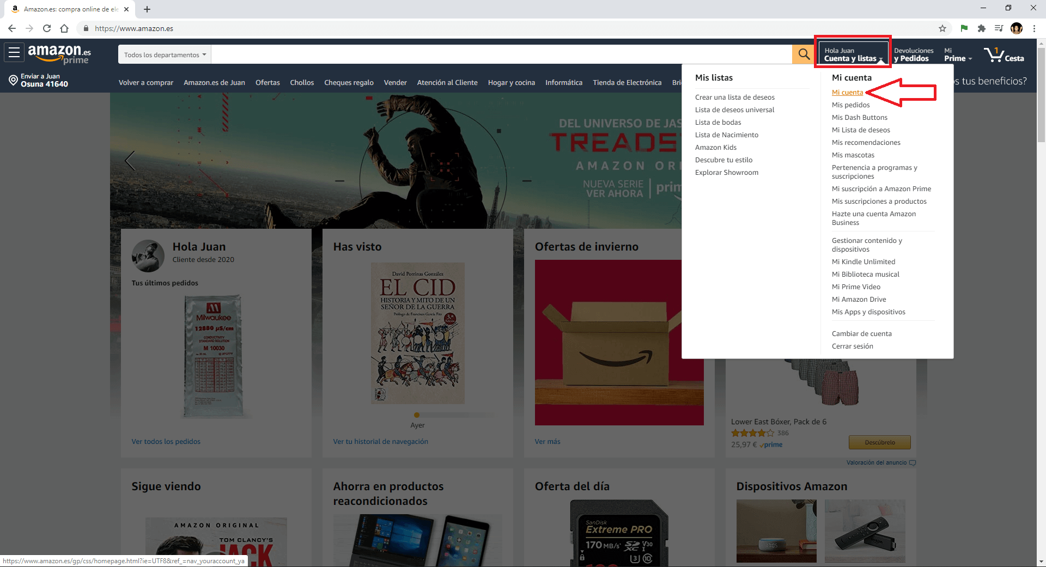Click Volver a comprar in nav bar
Image resolution: width=1046 pixels, height=567 pixels.
[x=146, y=83]
